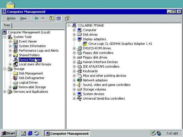Click the Network adapters icon
The image size is (183, 137).
pyautogui.click(x=79, y=80)
